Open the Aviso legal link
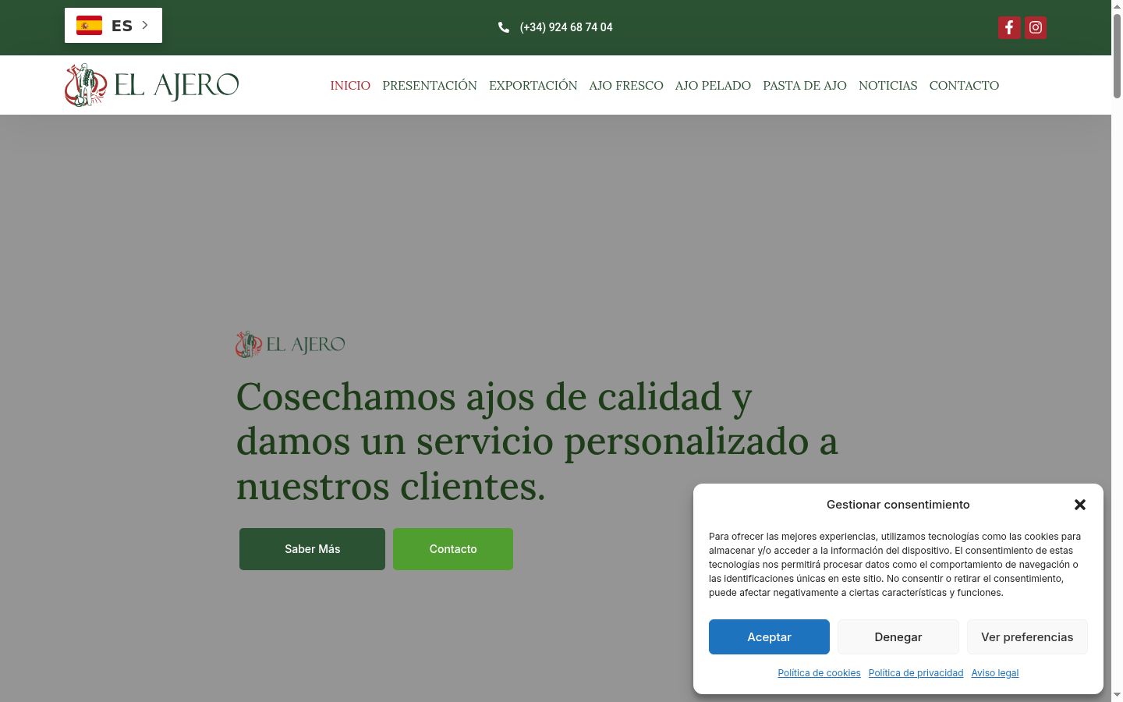This screenshot has height=702, width=1123. (995, 673)
